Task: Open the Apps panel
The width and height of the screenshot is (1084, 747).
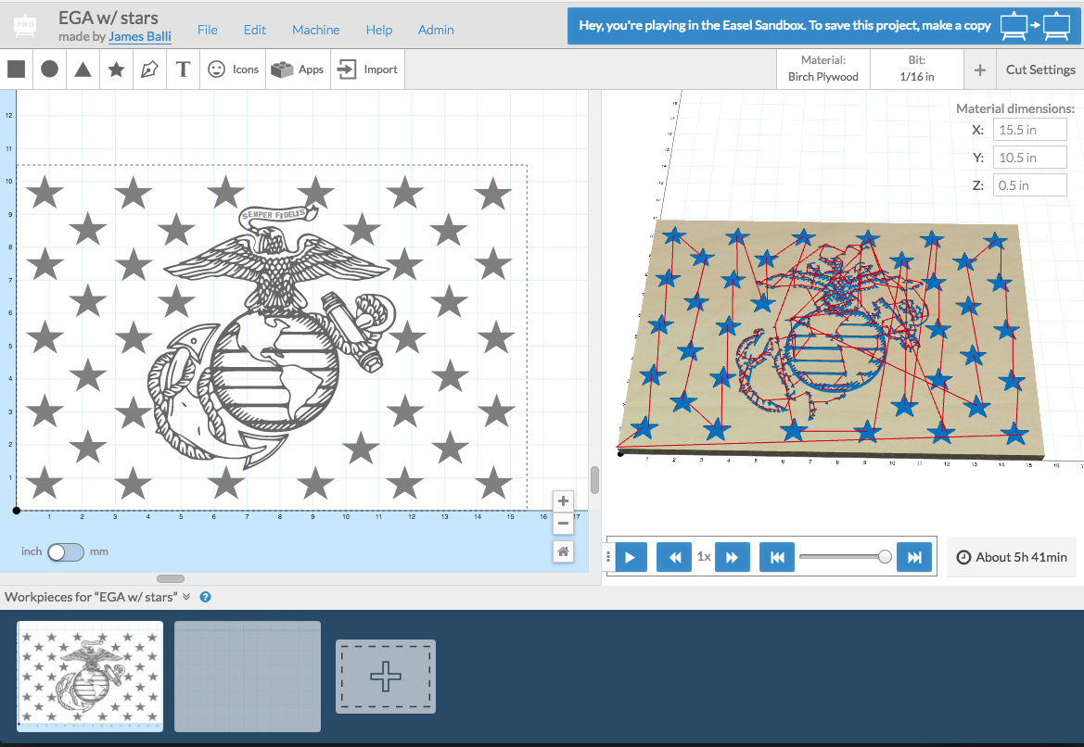Action: (x=298, y=70)
